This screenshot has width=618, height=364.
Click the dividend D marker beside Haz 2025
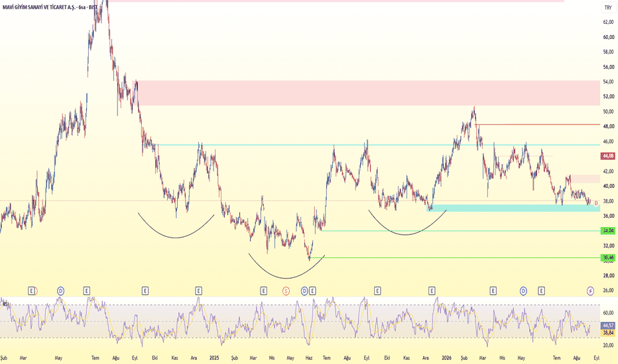coord(304,291)
